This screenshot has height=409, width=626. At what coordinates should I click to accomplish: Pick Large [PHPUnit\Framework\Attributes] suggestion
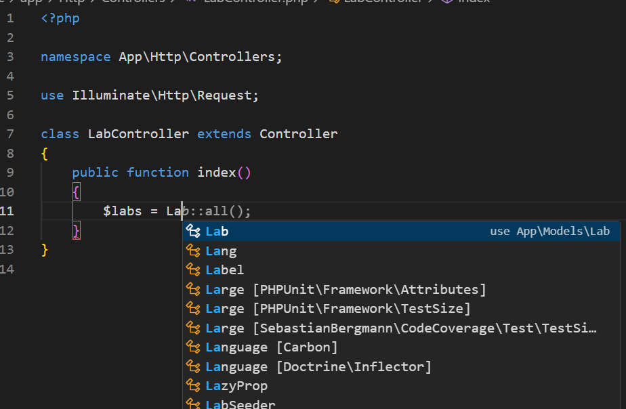(x=401, y=289)
